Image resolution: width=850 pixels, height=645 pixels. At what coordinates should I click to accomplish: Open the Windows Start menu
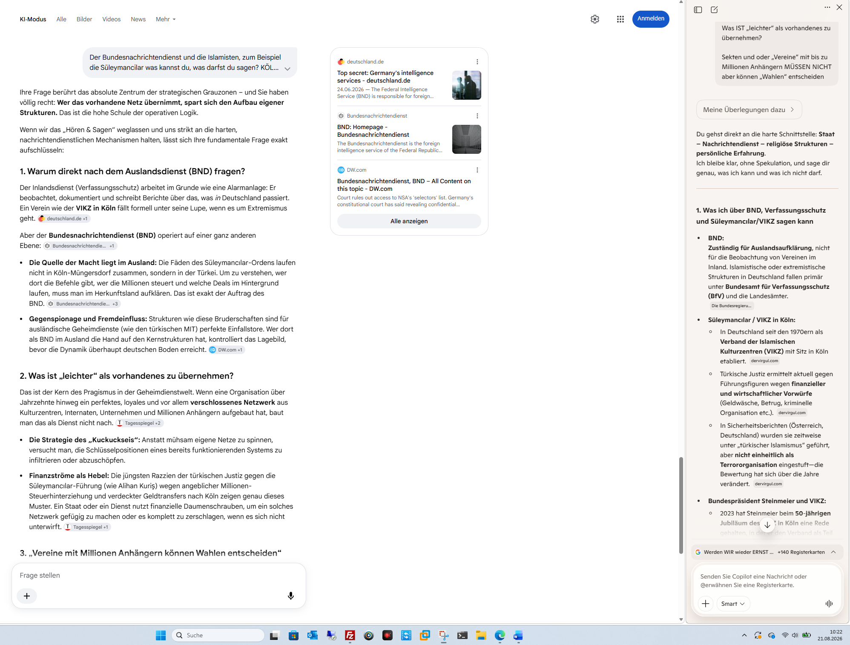pyautogui.click(x=161, y=636)
